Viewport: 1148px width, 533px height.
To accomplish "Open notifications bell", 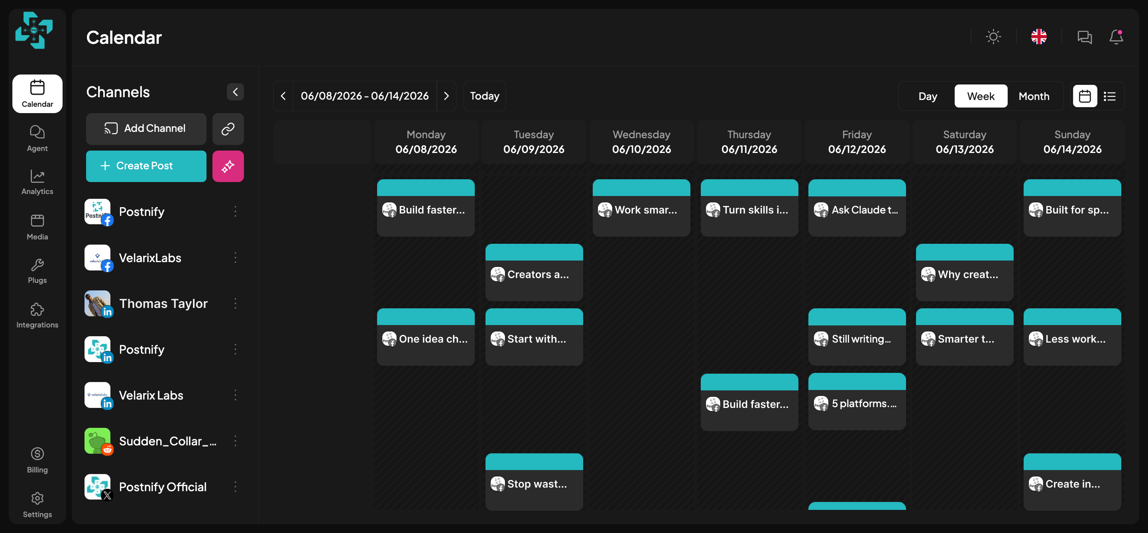I will point(1117,37).
